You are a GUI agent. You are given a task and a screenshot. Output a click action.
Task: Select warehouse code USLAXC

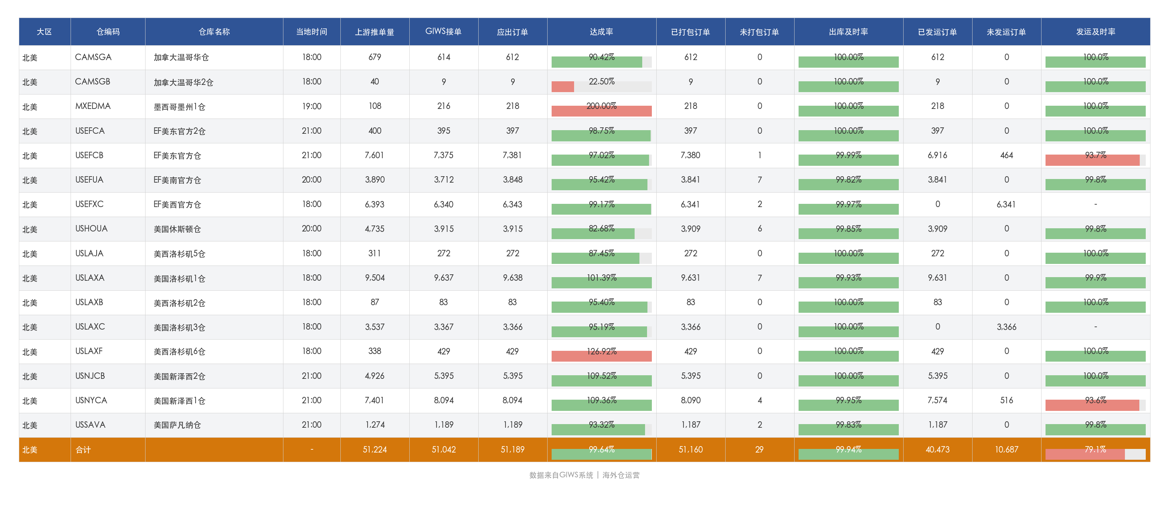click(90, 326)
